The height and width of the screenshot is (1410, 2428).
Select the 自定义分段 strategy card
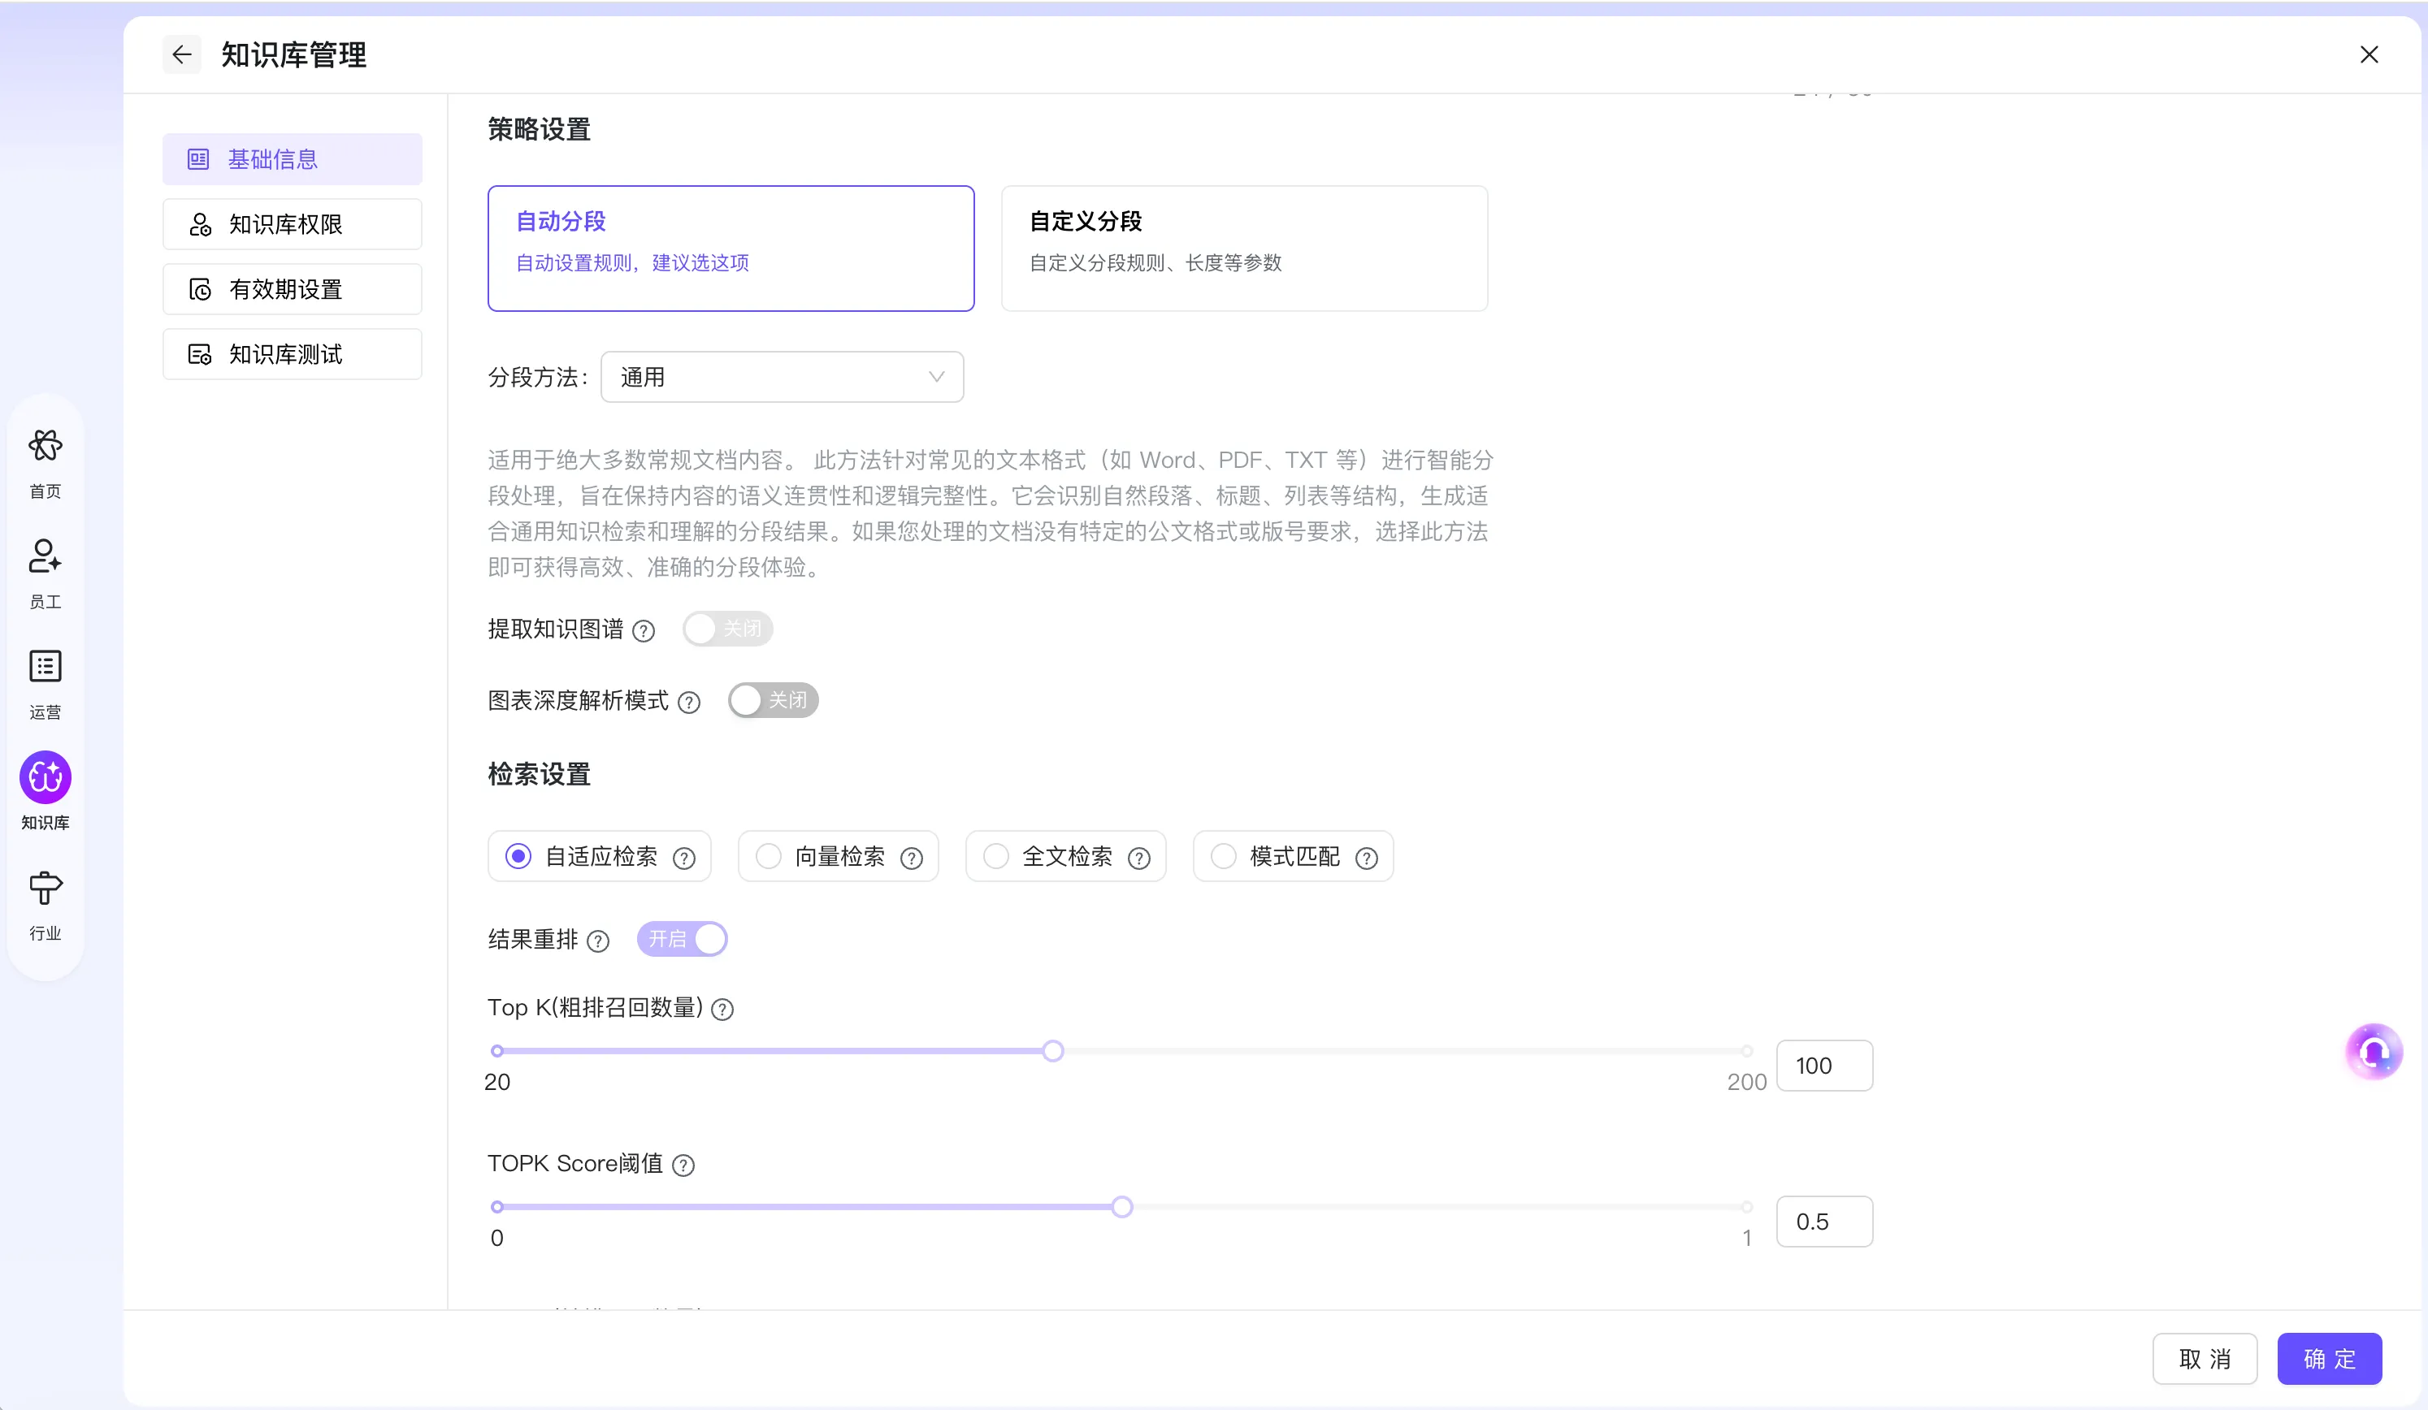coord(1245,249)
